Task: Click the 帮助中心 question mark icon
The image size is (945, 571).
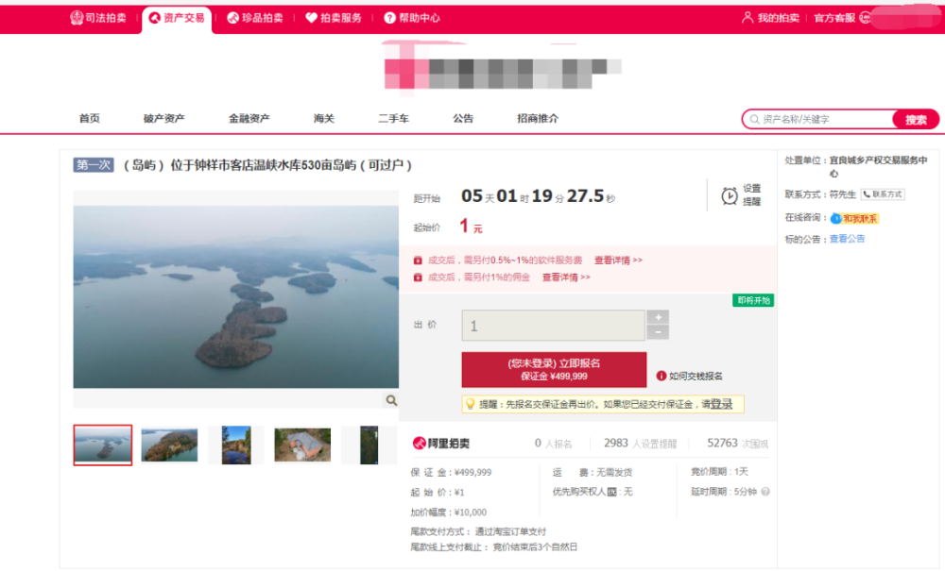Action: point(390,18)
